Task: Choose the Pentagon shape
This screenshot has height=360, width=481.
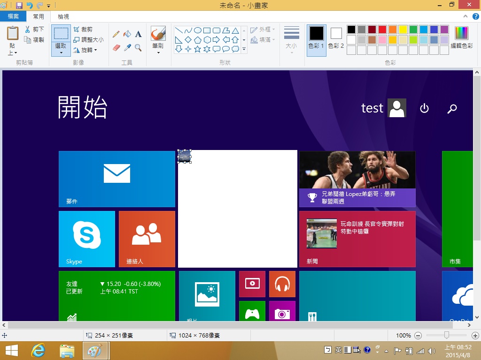Action: 198,40
